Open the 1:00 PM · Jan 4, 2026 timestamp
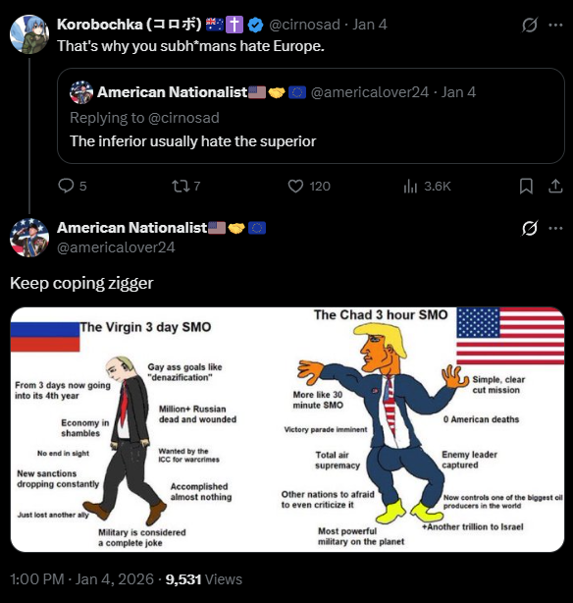The width and height of the screenshot is (573, 603). tap(81, 579)
